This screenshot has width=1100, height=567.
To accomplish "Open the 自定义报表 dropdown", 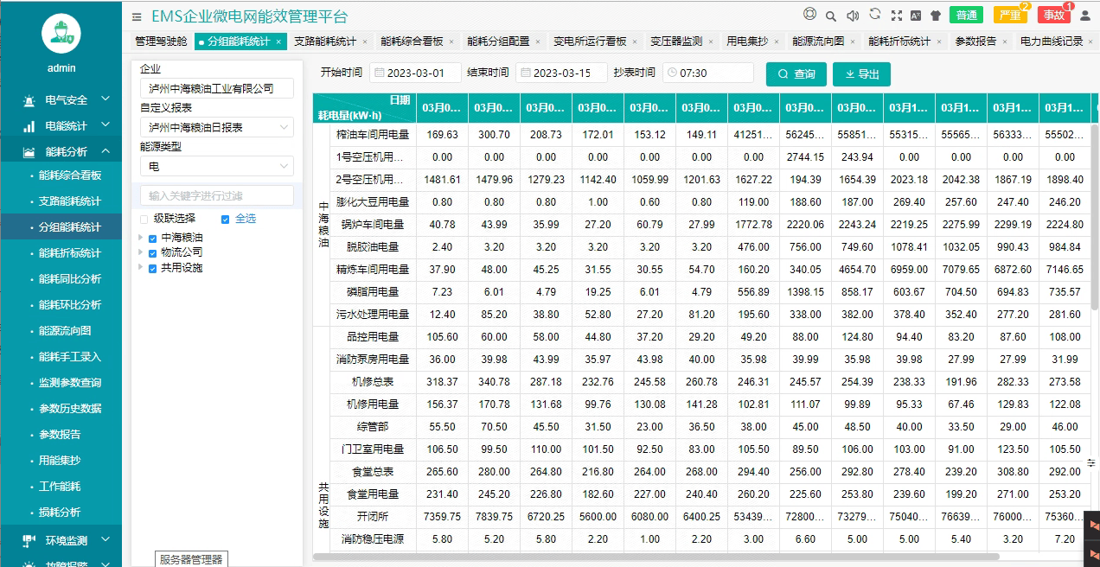I will (x=216, y=128).
